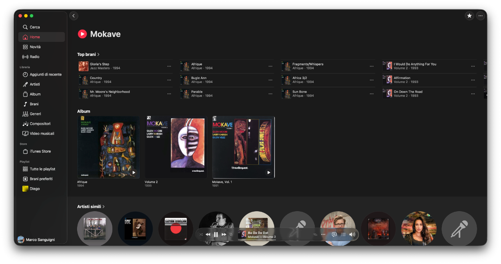Click Fragments/Whispers track artwork thumbnail
This screenshot has width=501, height=264.
coord(286,66)
